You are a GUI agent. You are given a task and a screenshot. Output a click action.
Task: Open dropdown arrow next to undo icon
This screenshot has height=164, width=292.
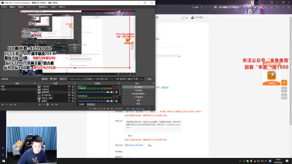(x=279, y=7)
